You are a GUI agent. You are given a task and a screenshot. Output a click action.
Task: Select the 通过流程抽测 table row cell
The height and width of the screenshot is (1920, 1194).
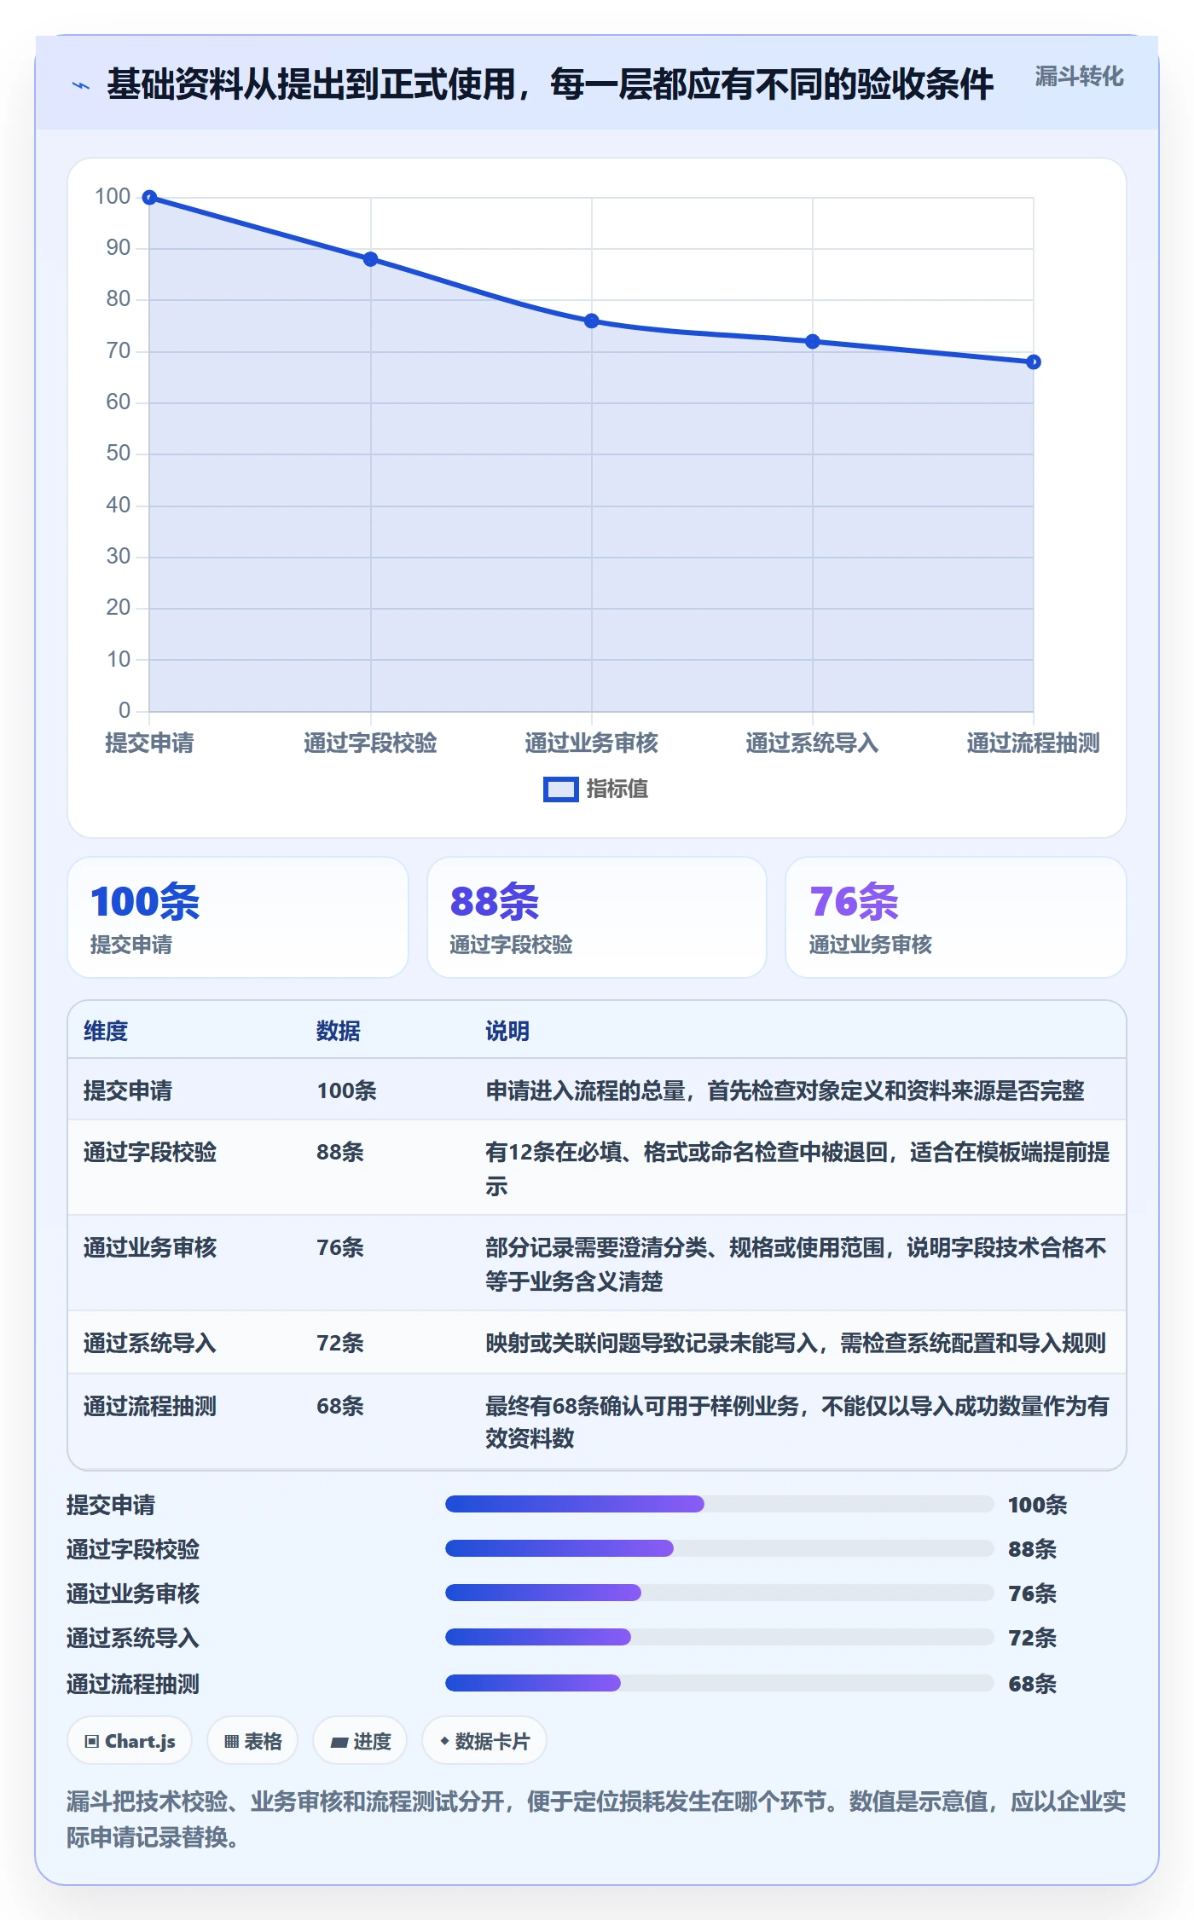(x=150, y=1406)
